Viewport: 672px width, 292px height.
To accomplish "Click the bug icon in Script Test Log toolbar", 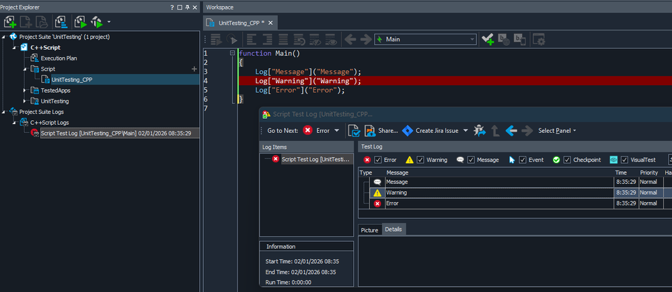I will pos(479,130).
